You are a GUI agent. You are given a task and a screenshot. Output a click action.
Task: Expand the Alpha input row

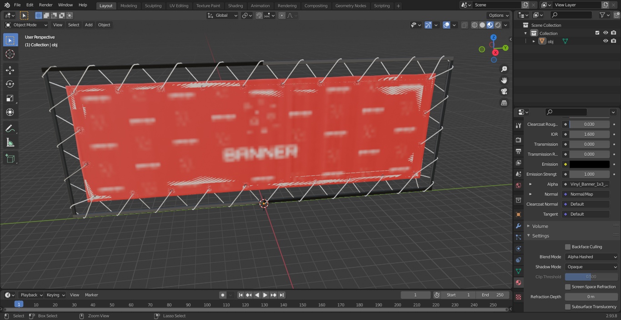coord(530,184)
